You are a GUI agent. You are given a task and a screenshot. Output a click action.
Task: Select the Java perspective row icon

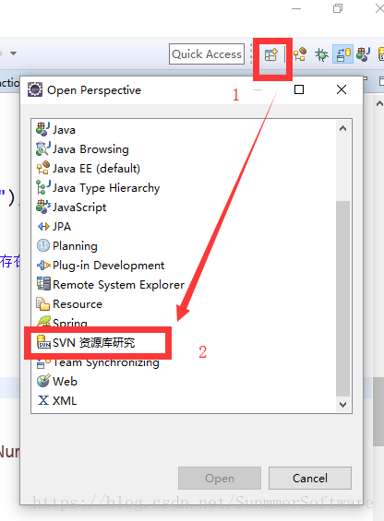point(43,129)
